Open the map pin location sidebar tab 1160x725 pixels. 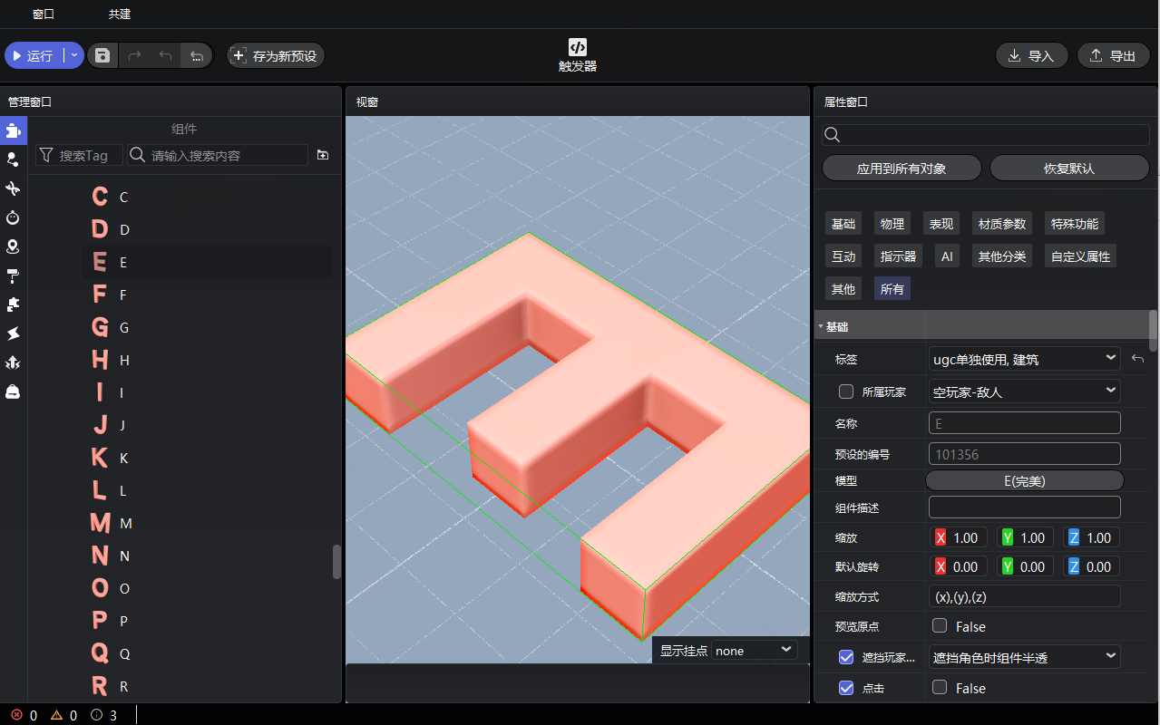[13, 246]
